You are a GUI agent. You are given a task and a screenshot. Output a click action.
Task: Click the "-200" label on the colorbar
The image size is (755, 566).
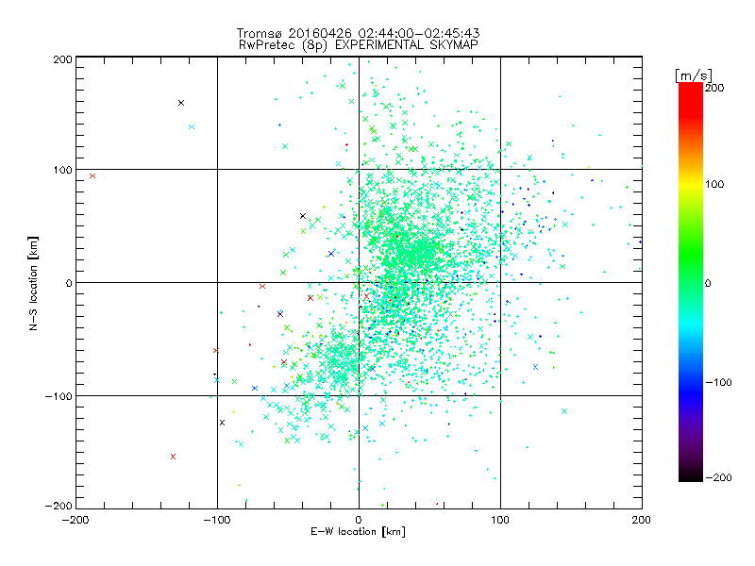coord(718,477)
